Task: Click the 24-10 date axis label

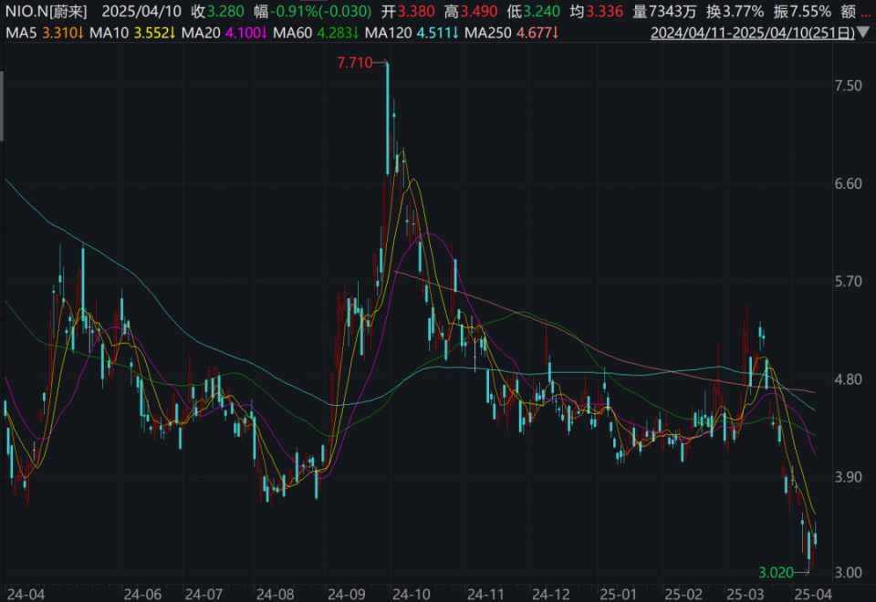Action: [x=412, y=594]
